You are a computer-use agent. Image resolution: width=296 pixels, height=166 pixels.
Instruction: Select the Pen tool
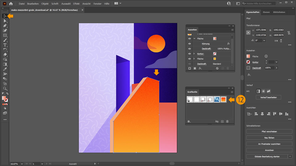coord(5,26)
